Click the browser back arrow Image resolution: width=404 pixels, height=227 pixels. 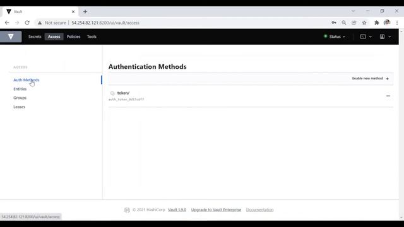click(x=7, y=23)
